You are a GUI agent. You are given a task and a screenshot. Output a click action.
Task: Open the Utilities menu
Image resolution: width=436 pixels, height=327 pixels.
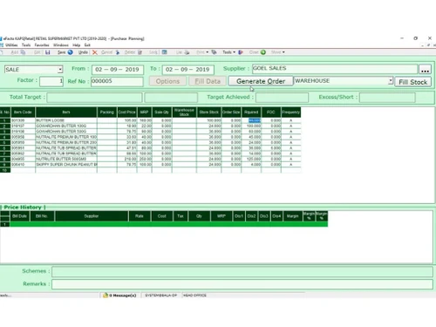click(11, 45)
